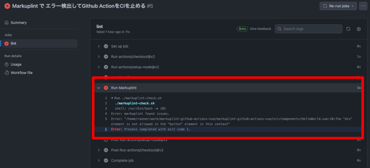Click the success check icon beside Set up job
Image resolution: width=370 pixels, height=168 pixels.
[106, 46]
